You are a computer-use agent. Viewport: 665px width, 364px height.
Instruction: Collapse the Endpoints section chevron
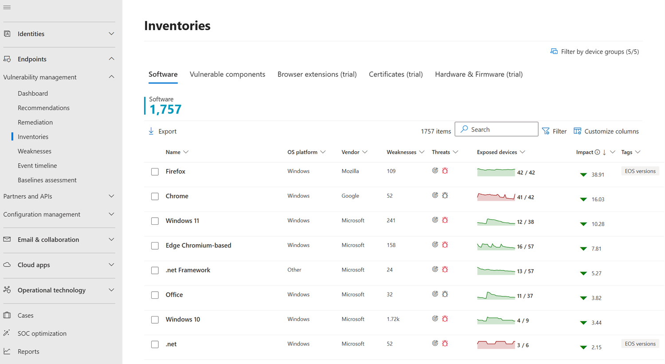tap(111, 59)
